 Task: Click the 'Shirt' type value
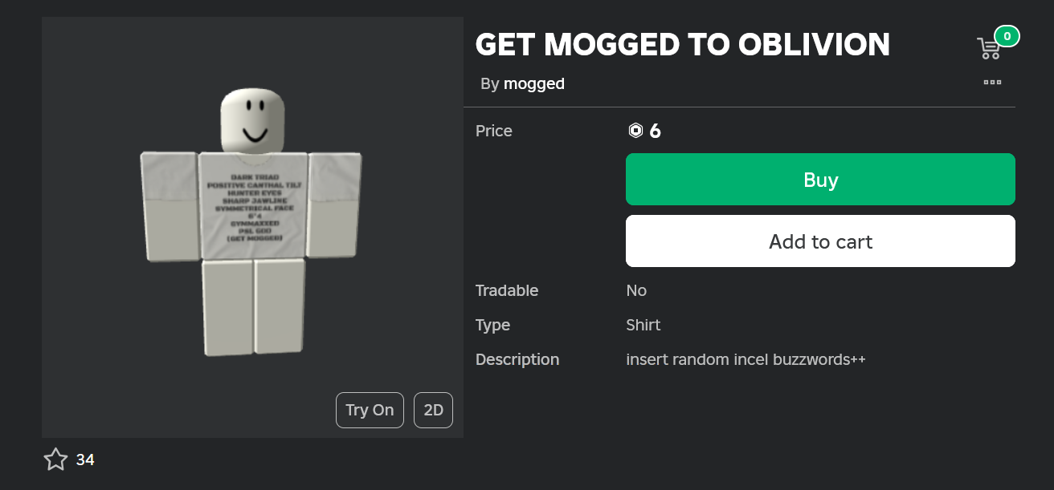643,325
